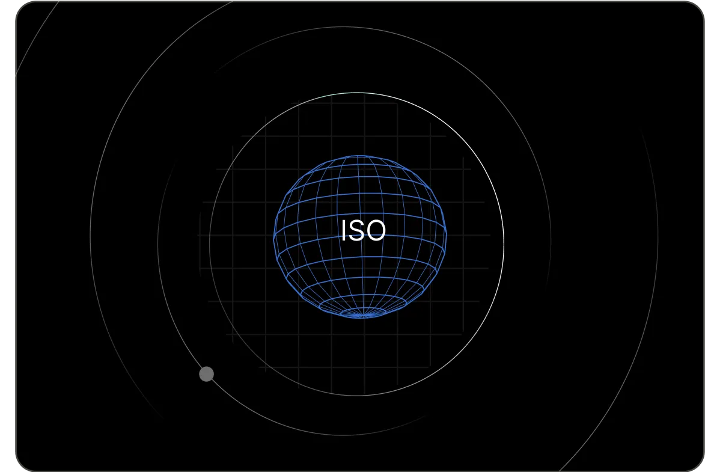This screenshot has width=705, height=472.
Task: Click the gray dot on the orbit ring
Action: 206,374
